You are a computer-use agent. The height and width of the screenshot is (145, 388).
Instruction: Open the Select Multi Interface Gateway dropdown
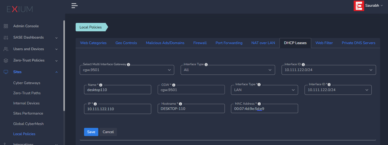[x=127, y=70]
